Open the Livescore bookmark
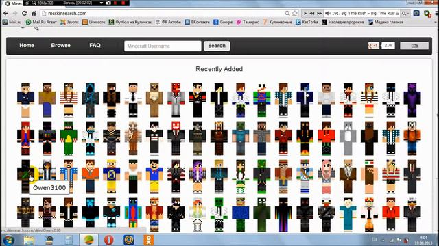Viewport: 439px width, 246px height. coord(94,22)
